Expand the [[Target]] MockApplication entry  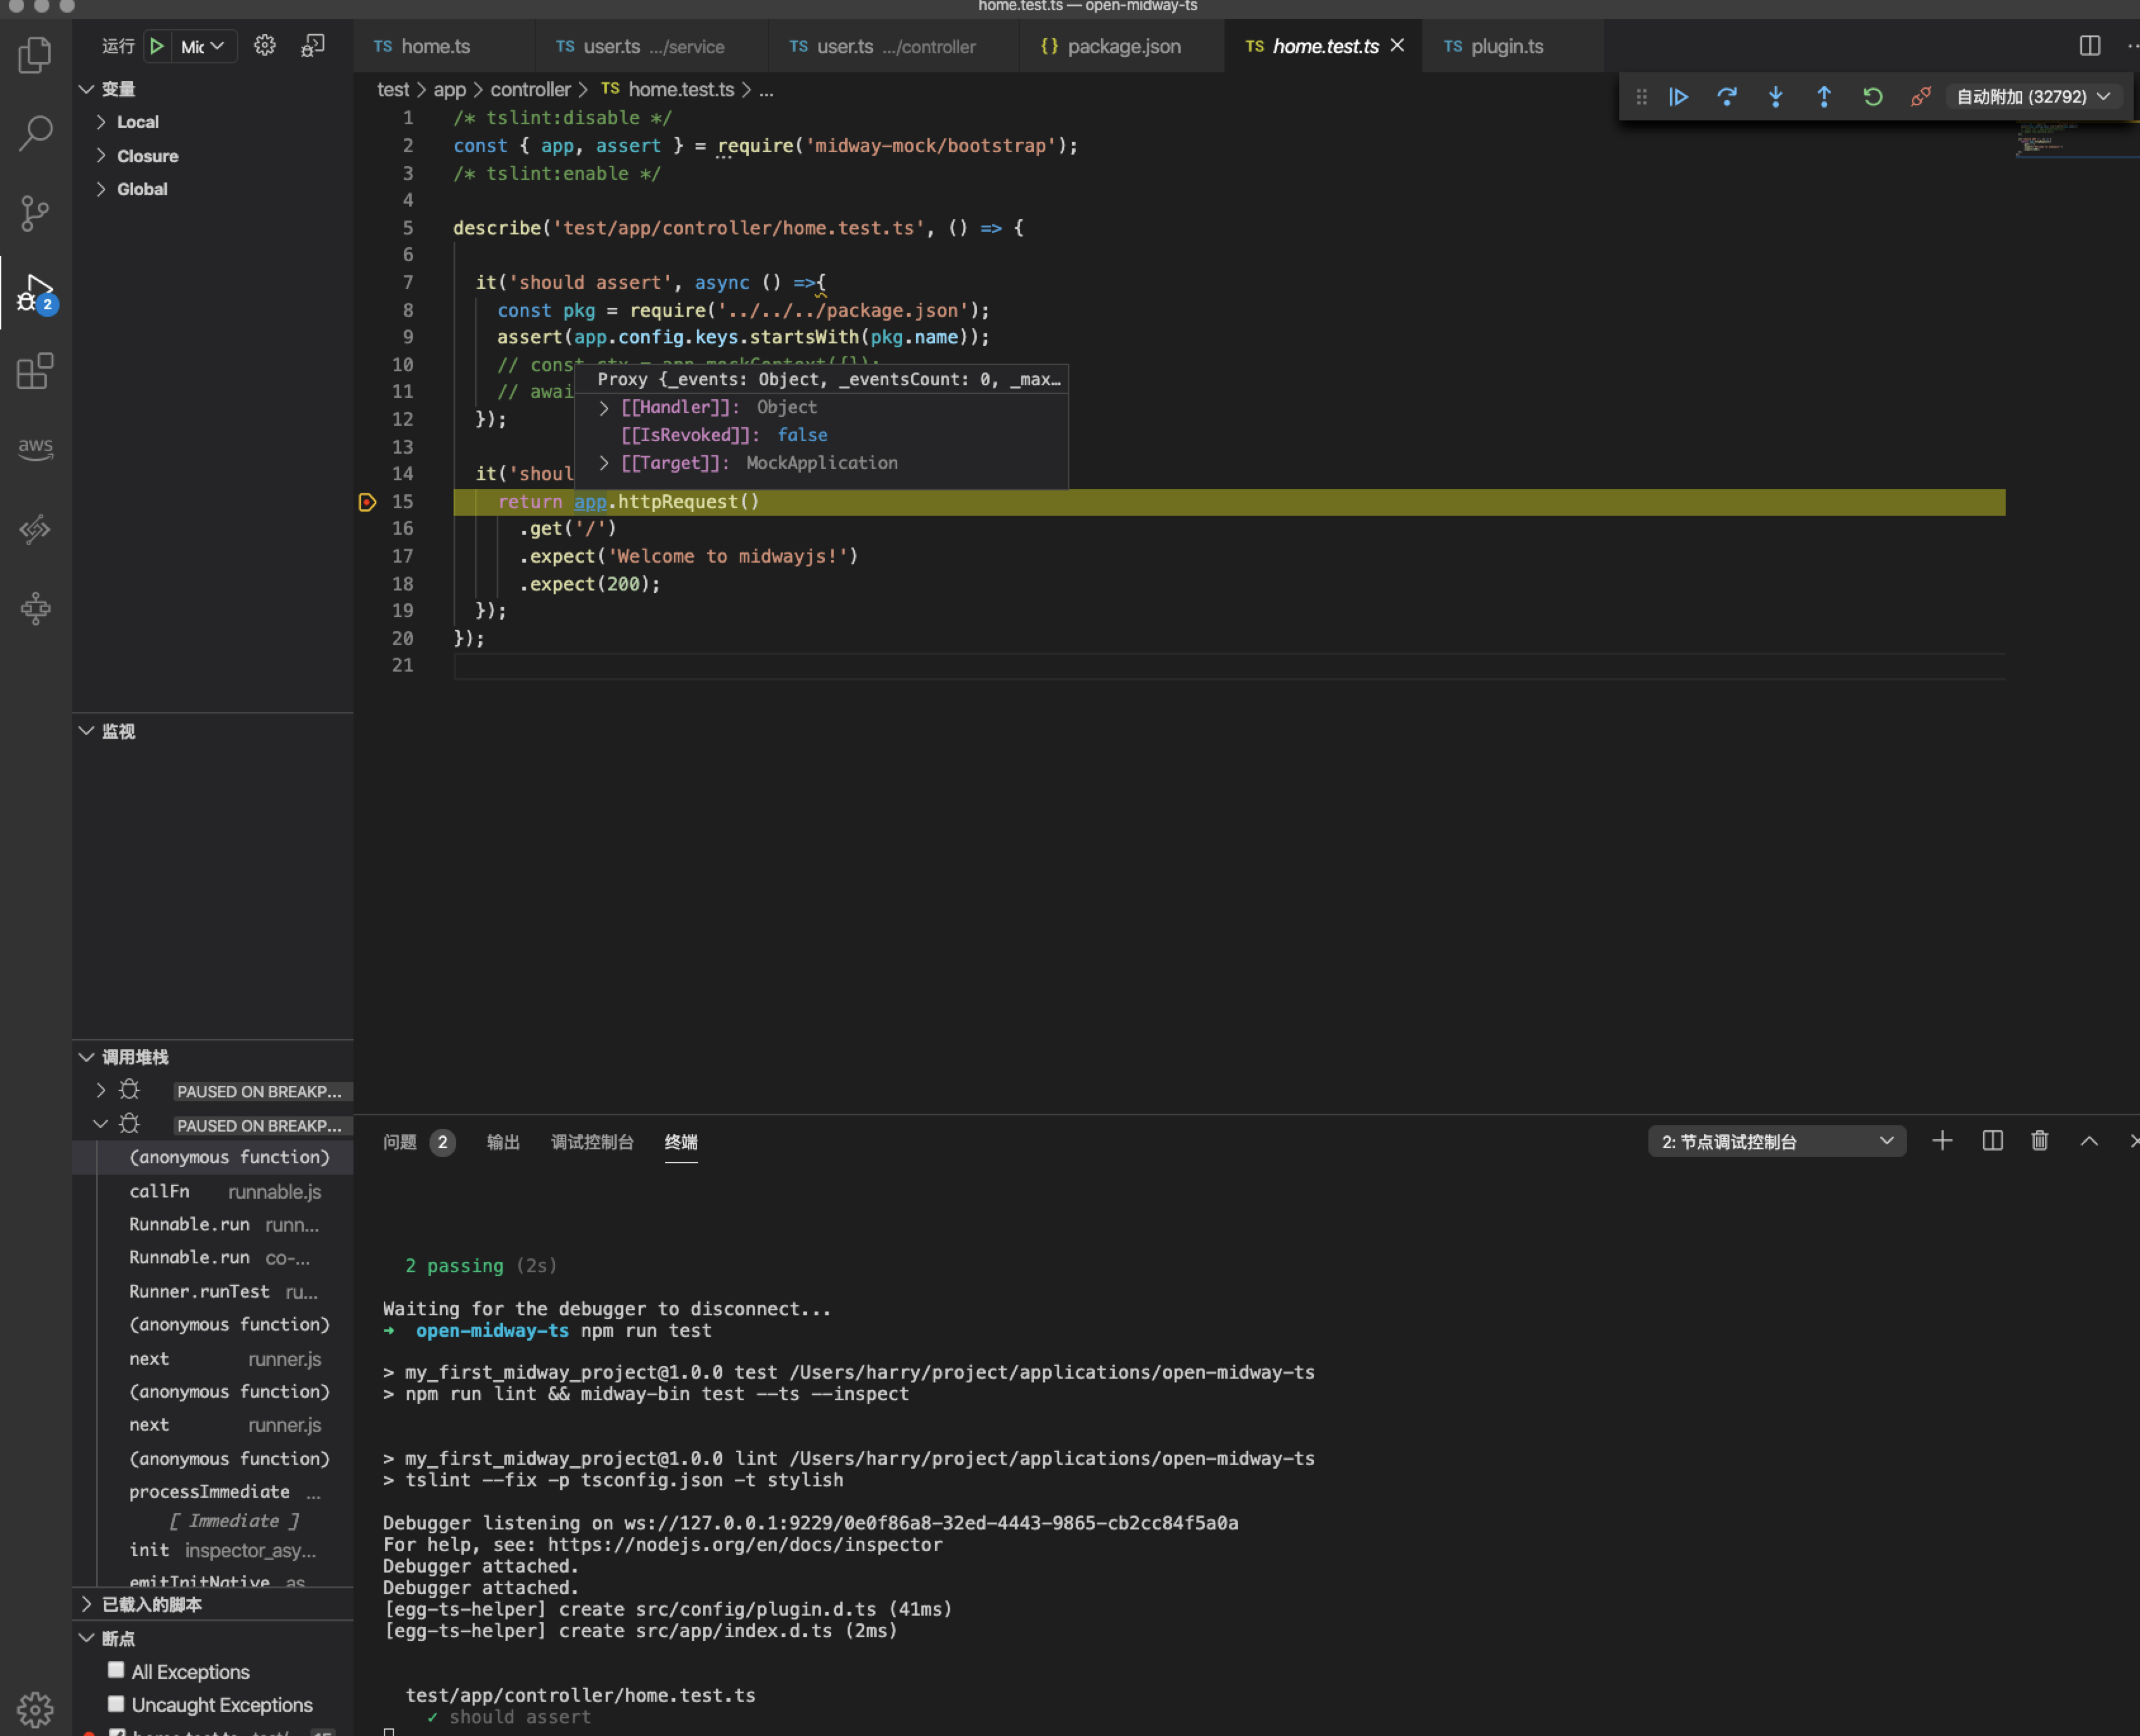pos(604,463)
